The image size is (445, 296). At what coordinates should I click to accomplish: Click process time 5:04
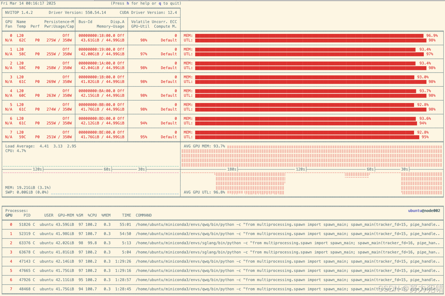pos(127,252)
